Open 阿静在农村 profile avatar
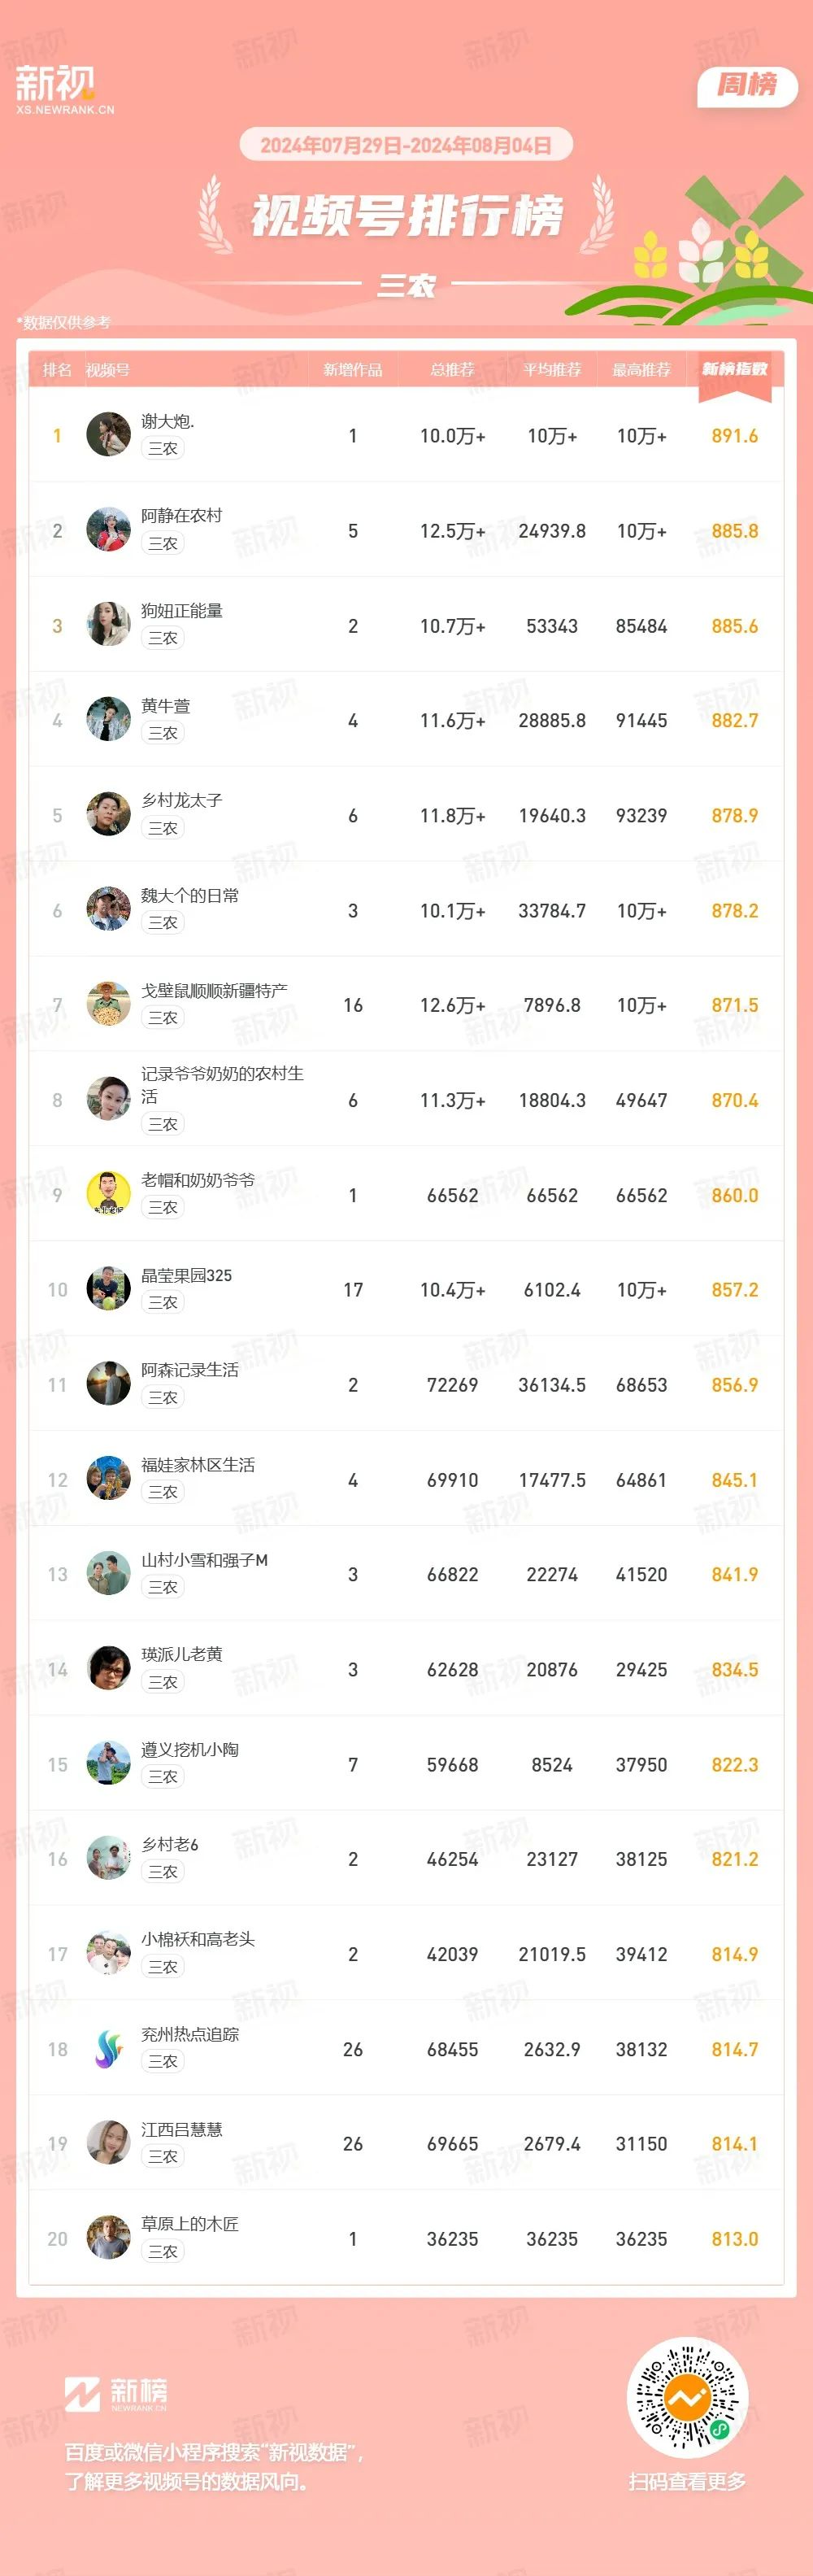 pyautogui.click(x=109, y=530)
